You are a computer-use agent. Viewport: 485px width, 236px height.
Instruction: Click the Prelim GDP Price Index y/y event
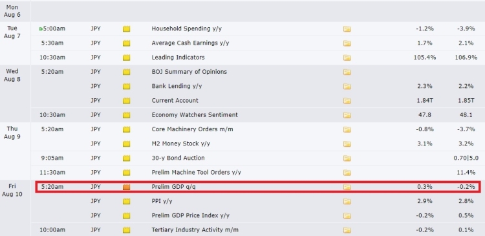pyautogui.click(x=191, y=215)
